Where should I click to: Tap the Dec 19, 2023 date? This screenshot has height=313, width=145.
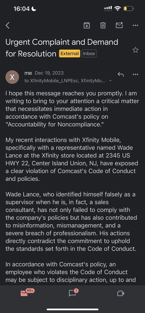pyautogui.click(x=49, y=73)
